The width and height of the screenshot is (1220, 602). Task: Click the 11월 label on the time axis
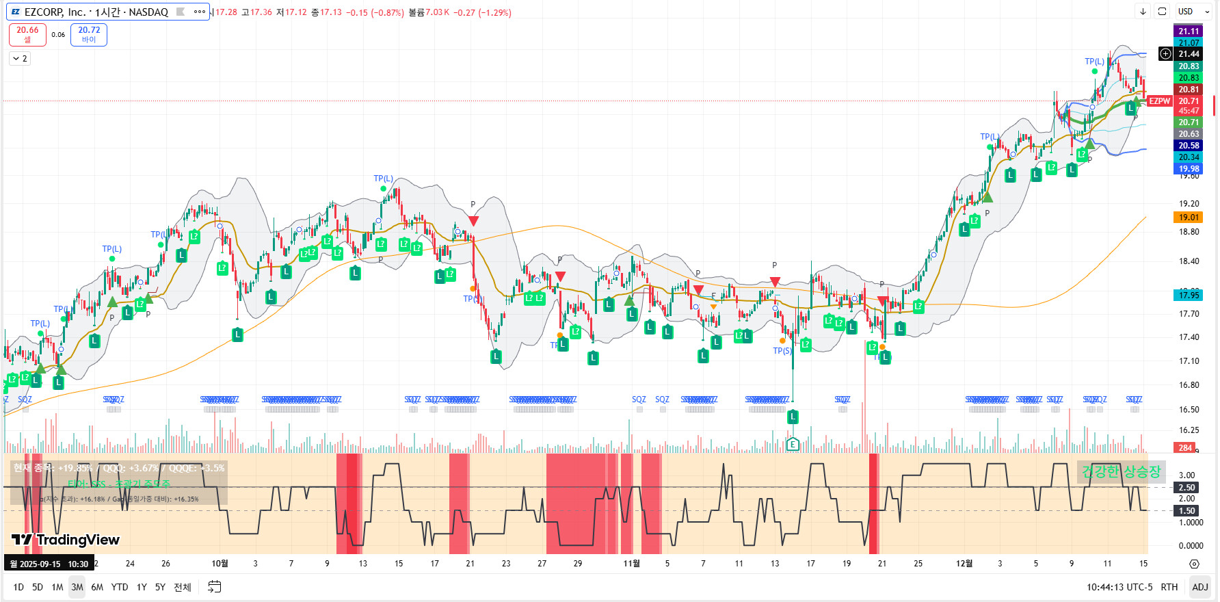(x=631, y=564)
